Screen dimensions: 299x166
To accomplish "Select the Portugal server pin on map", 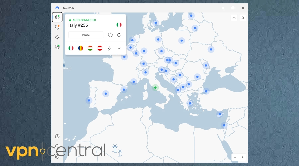I will click(89, 101).
